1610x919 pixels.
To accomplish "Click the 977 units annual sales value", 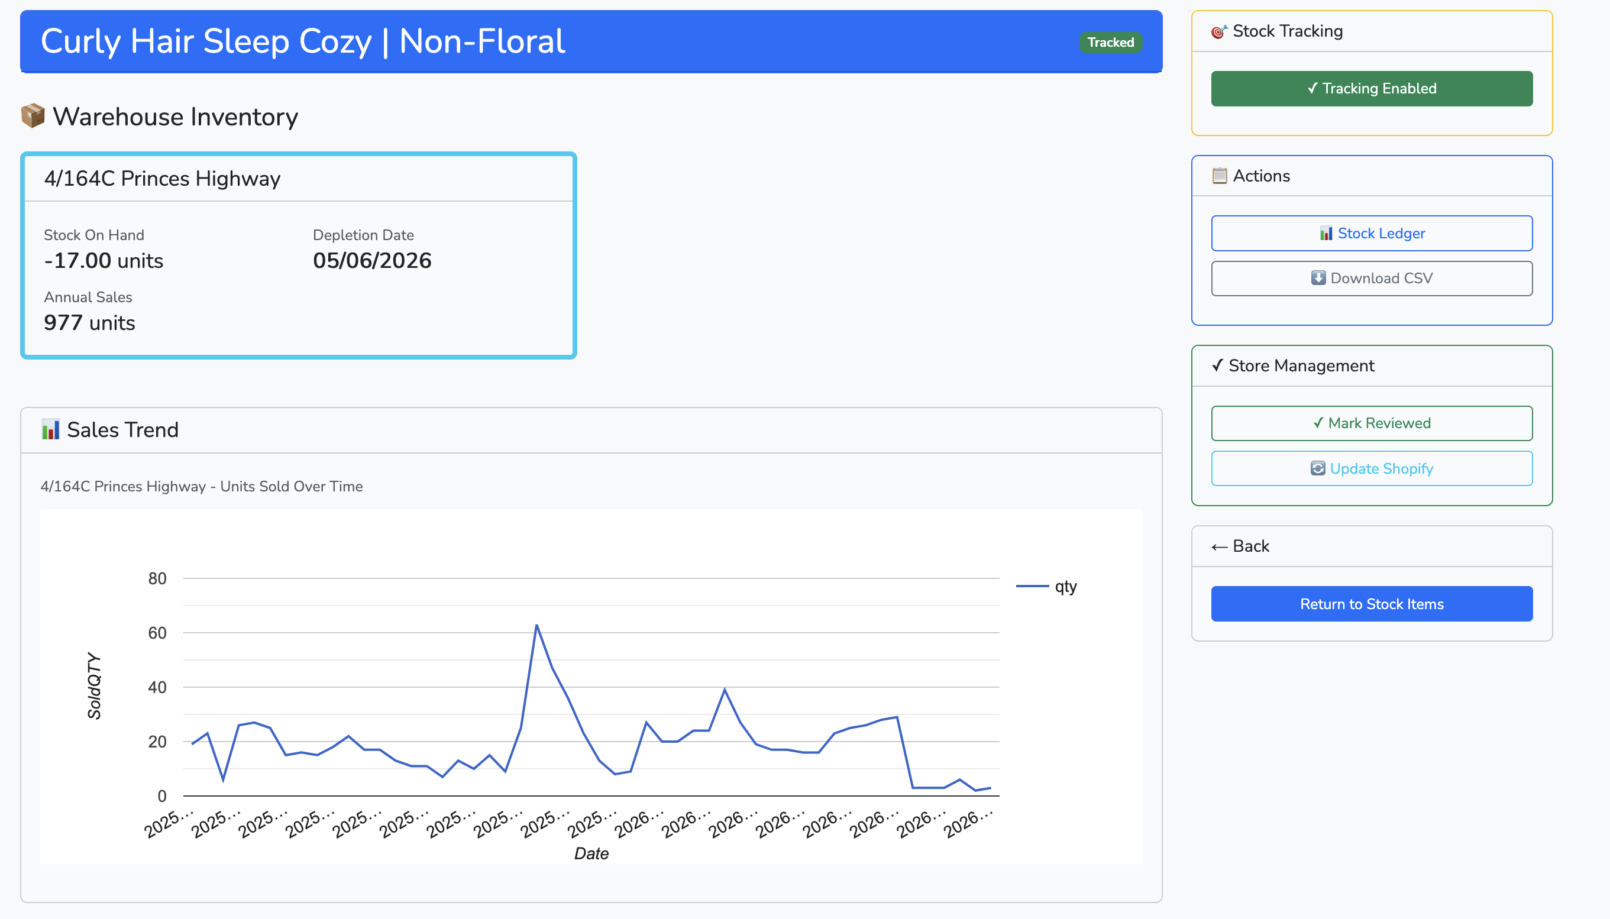I will click(90, 323).
